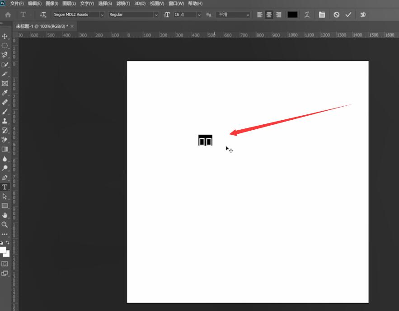399x311 pixels.
Task: Click the background color swatch
Action: (8, 254)
